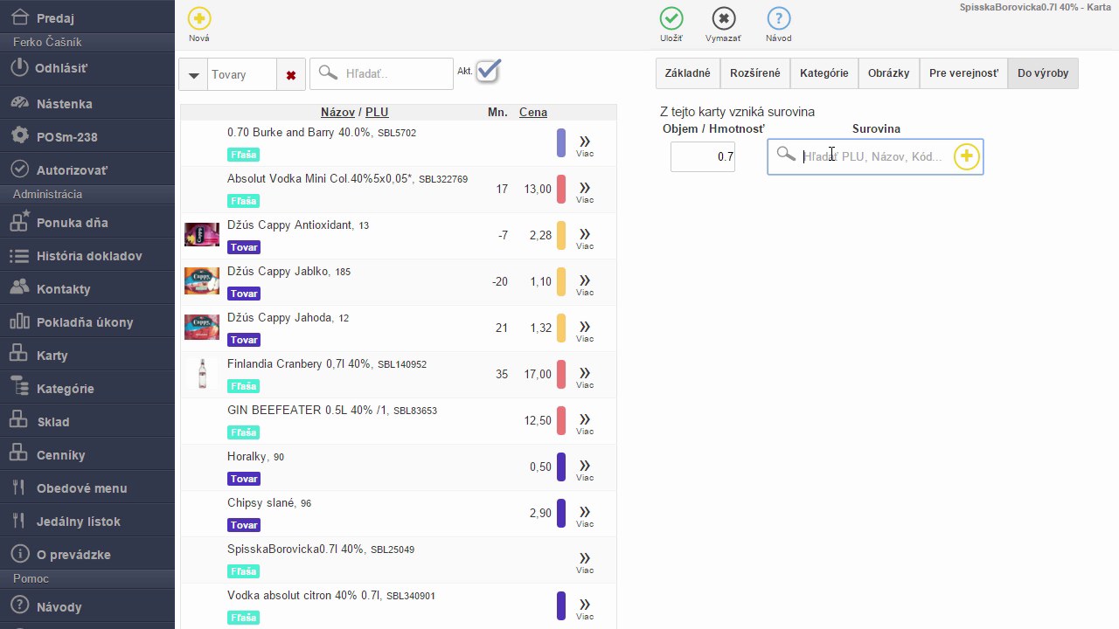Clear the Tovary filter with red X
The width and height of the screenshot is (1119, 629).
click(x=291, y=75)
